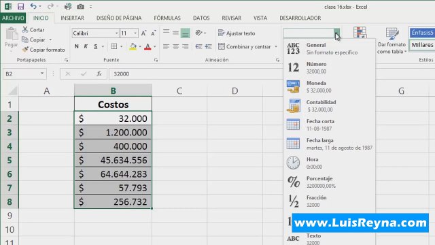
Task: Open the underline style dropdown arrow
Action: (103, 46)
